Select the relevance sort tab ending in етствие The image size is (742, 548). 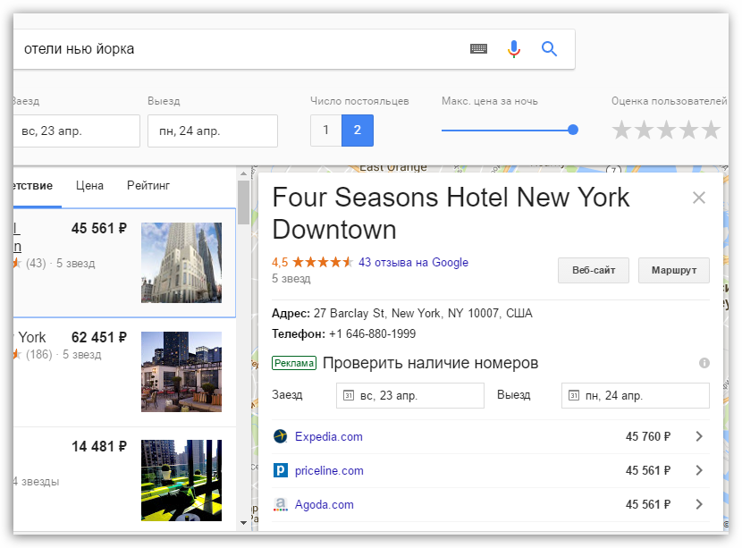[33, 186]
